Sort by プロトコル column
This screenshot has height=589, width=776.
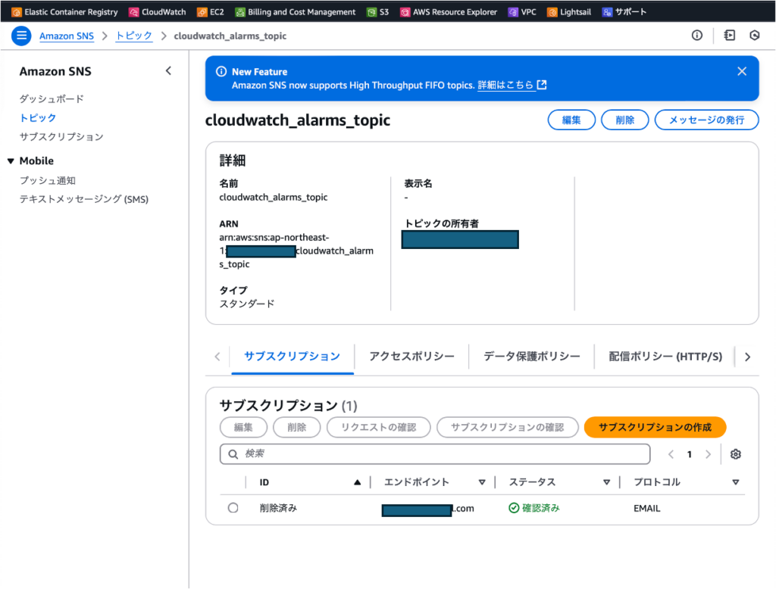pos(736,482)
